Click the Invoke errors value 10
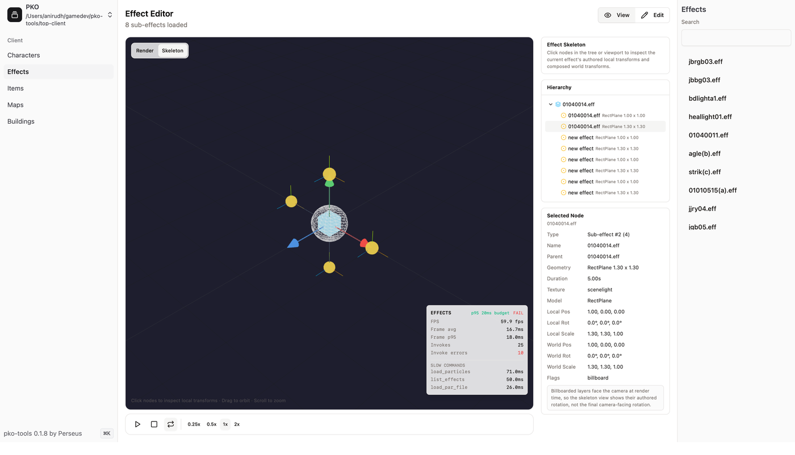The image size is (795, 455). [520, 353]
